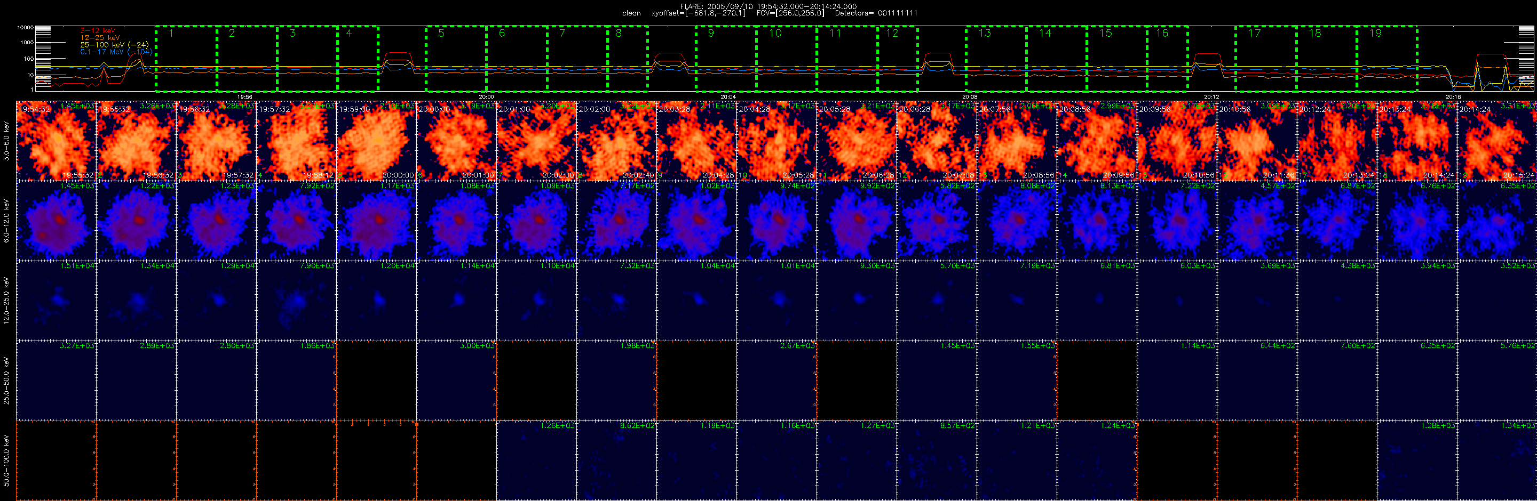Viewport: 1537px width, 501px height.
Task: Click end time '20:00:00' in 3-6 keV panel 5
Action: pyautogui.click(x=398, y=175)
